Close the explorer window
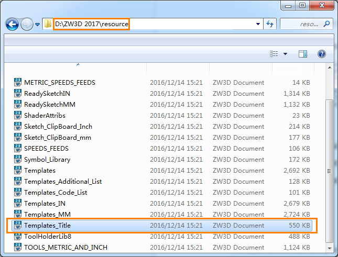 (322, 6)
